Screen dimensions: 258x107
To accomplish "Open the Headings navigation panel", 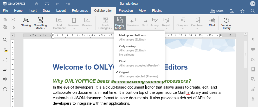I will (x=5, y=69).
